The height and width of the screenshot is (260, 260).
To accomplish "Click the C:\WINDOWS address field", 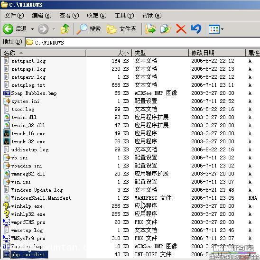I will click(x=143, y=43).
